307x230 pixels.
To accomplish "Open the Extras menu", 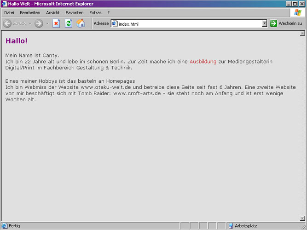I will (x=95, y=13).
